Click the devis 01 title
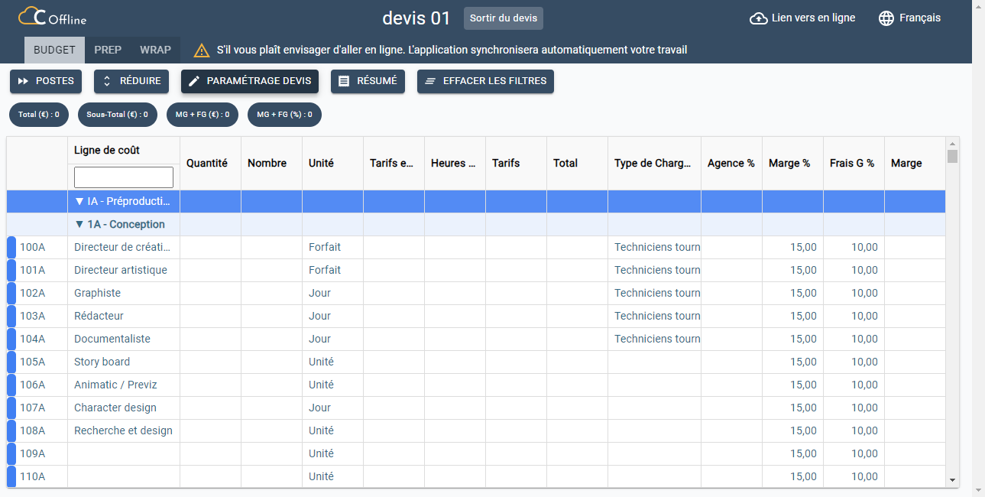 coord(416,18)
